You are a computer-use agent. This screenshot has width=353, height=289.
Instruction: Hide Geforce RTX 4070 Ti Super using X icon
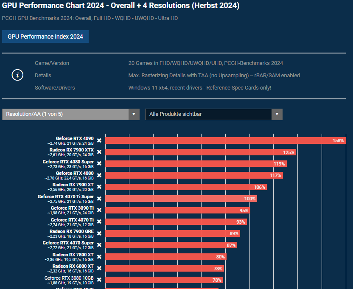99,199
